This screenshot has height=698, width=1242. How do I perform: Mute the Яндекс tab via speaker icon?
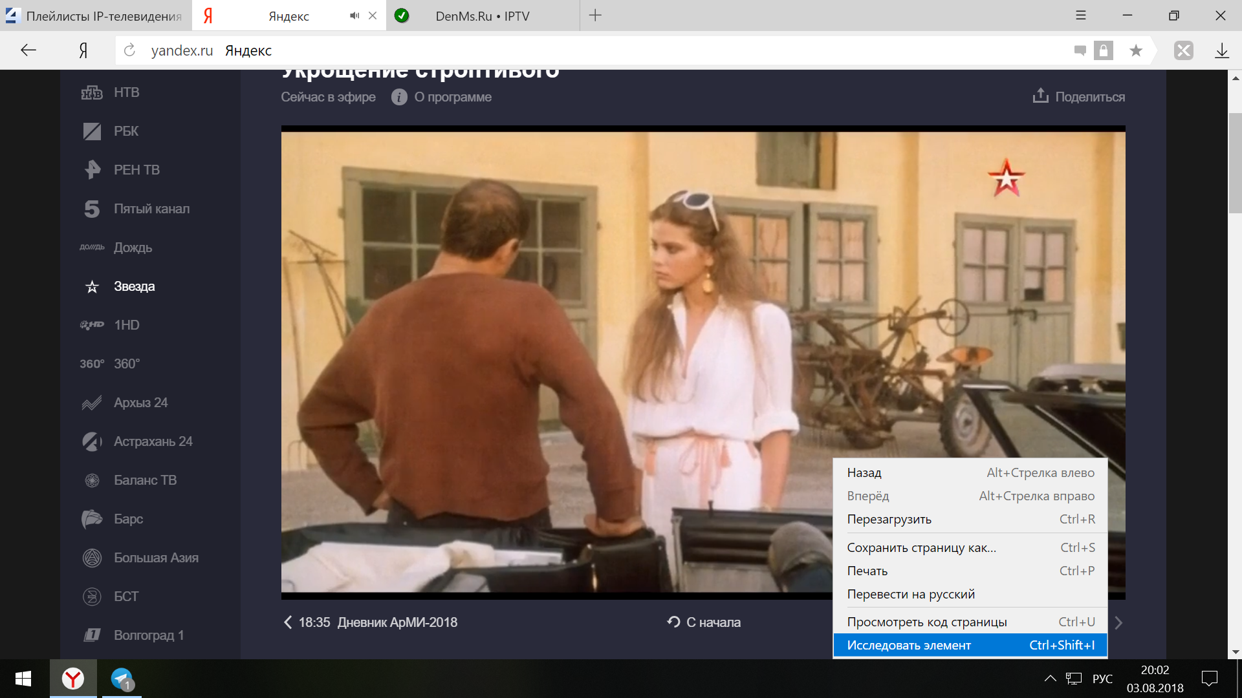[354, 16]
